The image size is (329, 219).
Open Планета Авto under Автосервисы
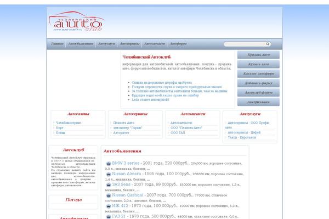coord(124,123)
